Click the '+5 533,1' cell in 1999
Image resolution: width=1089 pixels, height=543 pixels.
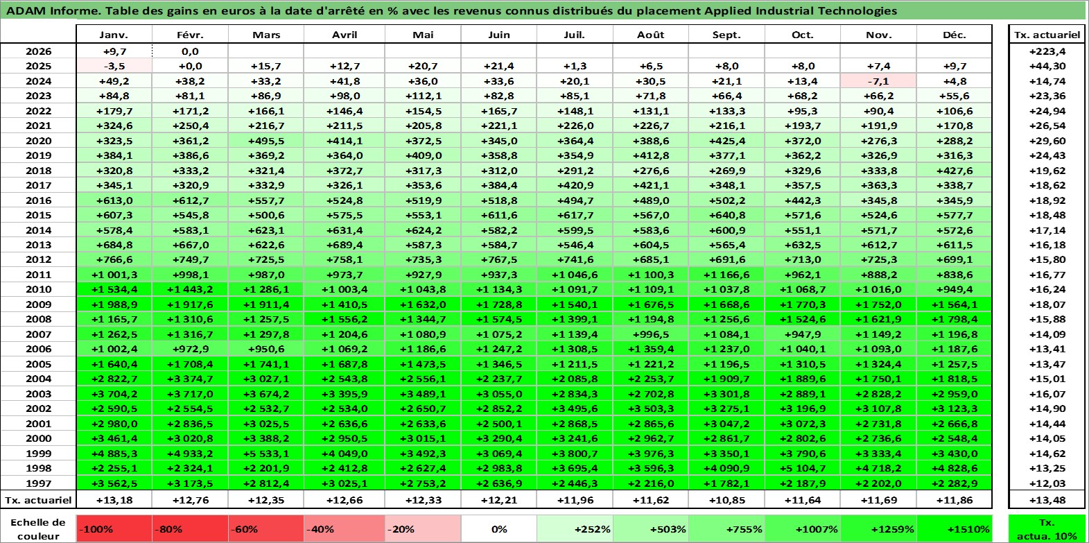coord(266,454)
